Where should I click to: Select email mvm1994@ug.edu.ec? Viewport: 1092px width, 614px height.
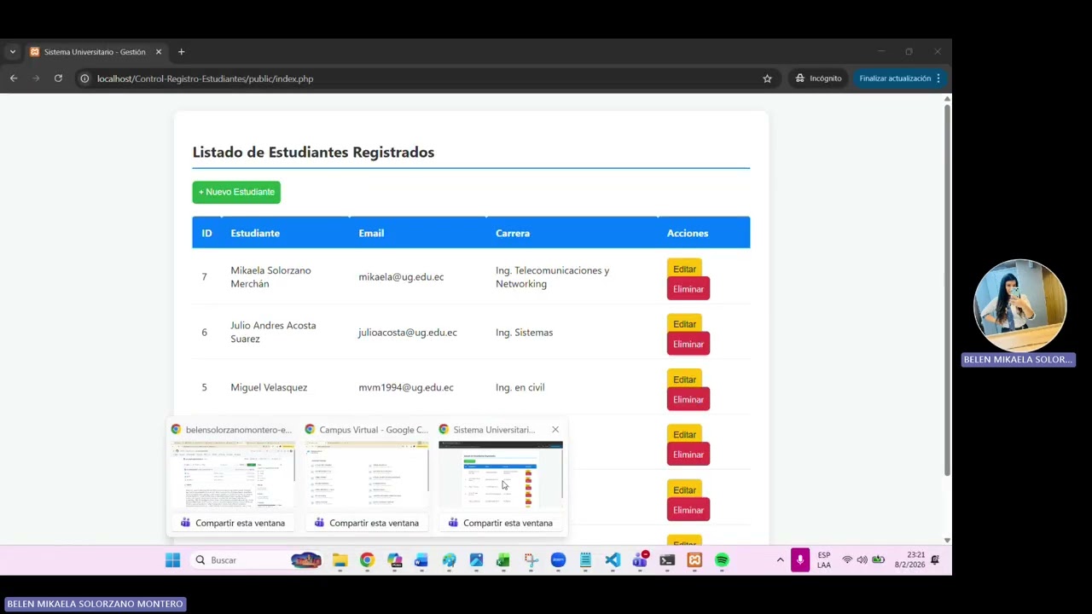pyautogui.click(x=406, y=387)
